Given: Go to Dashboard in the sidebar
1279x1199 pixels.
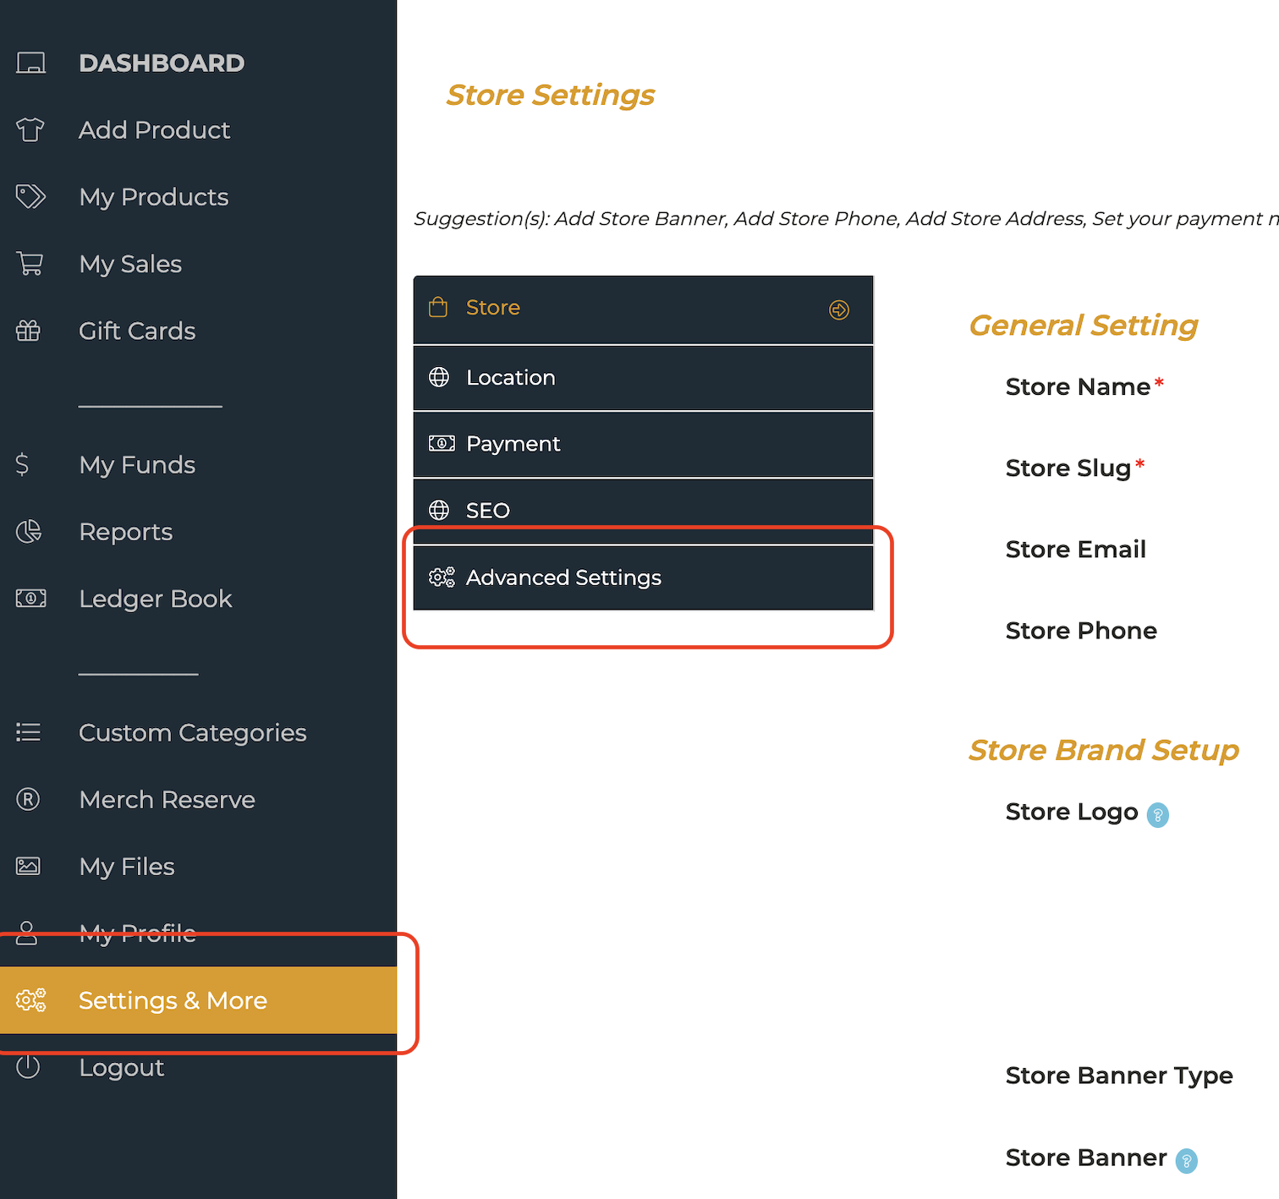Looking at the screenshot, I should (161, 63).
